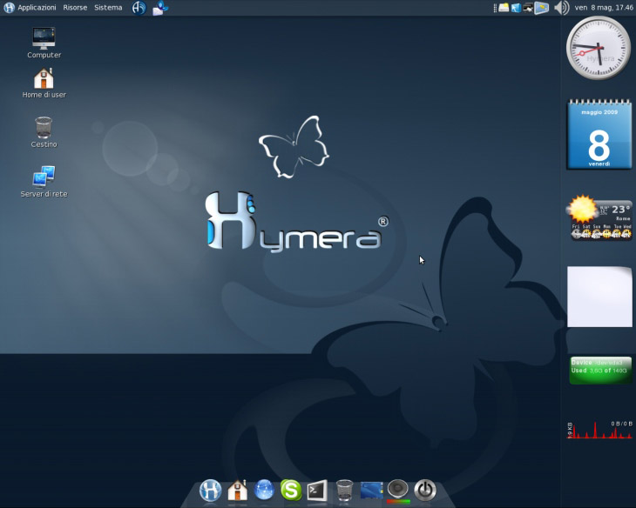Click the network connection tray icon

click(x=528, y=8)
